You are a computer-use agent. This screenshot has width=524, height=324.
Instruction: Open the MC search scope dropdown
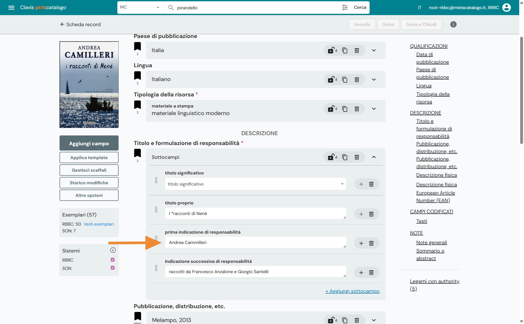point(158,7)
